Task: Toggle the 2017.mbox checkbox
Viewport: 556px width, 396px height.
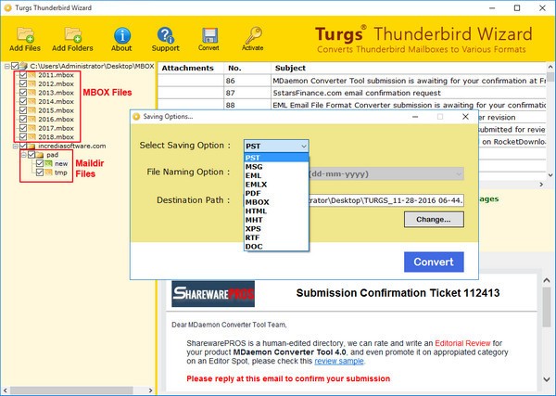Action: tap(23, 129)
